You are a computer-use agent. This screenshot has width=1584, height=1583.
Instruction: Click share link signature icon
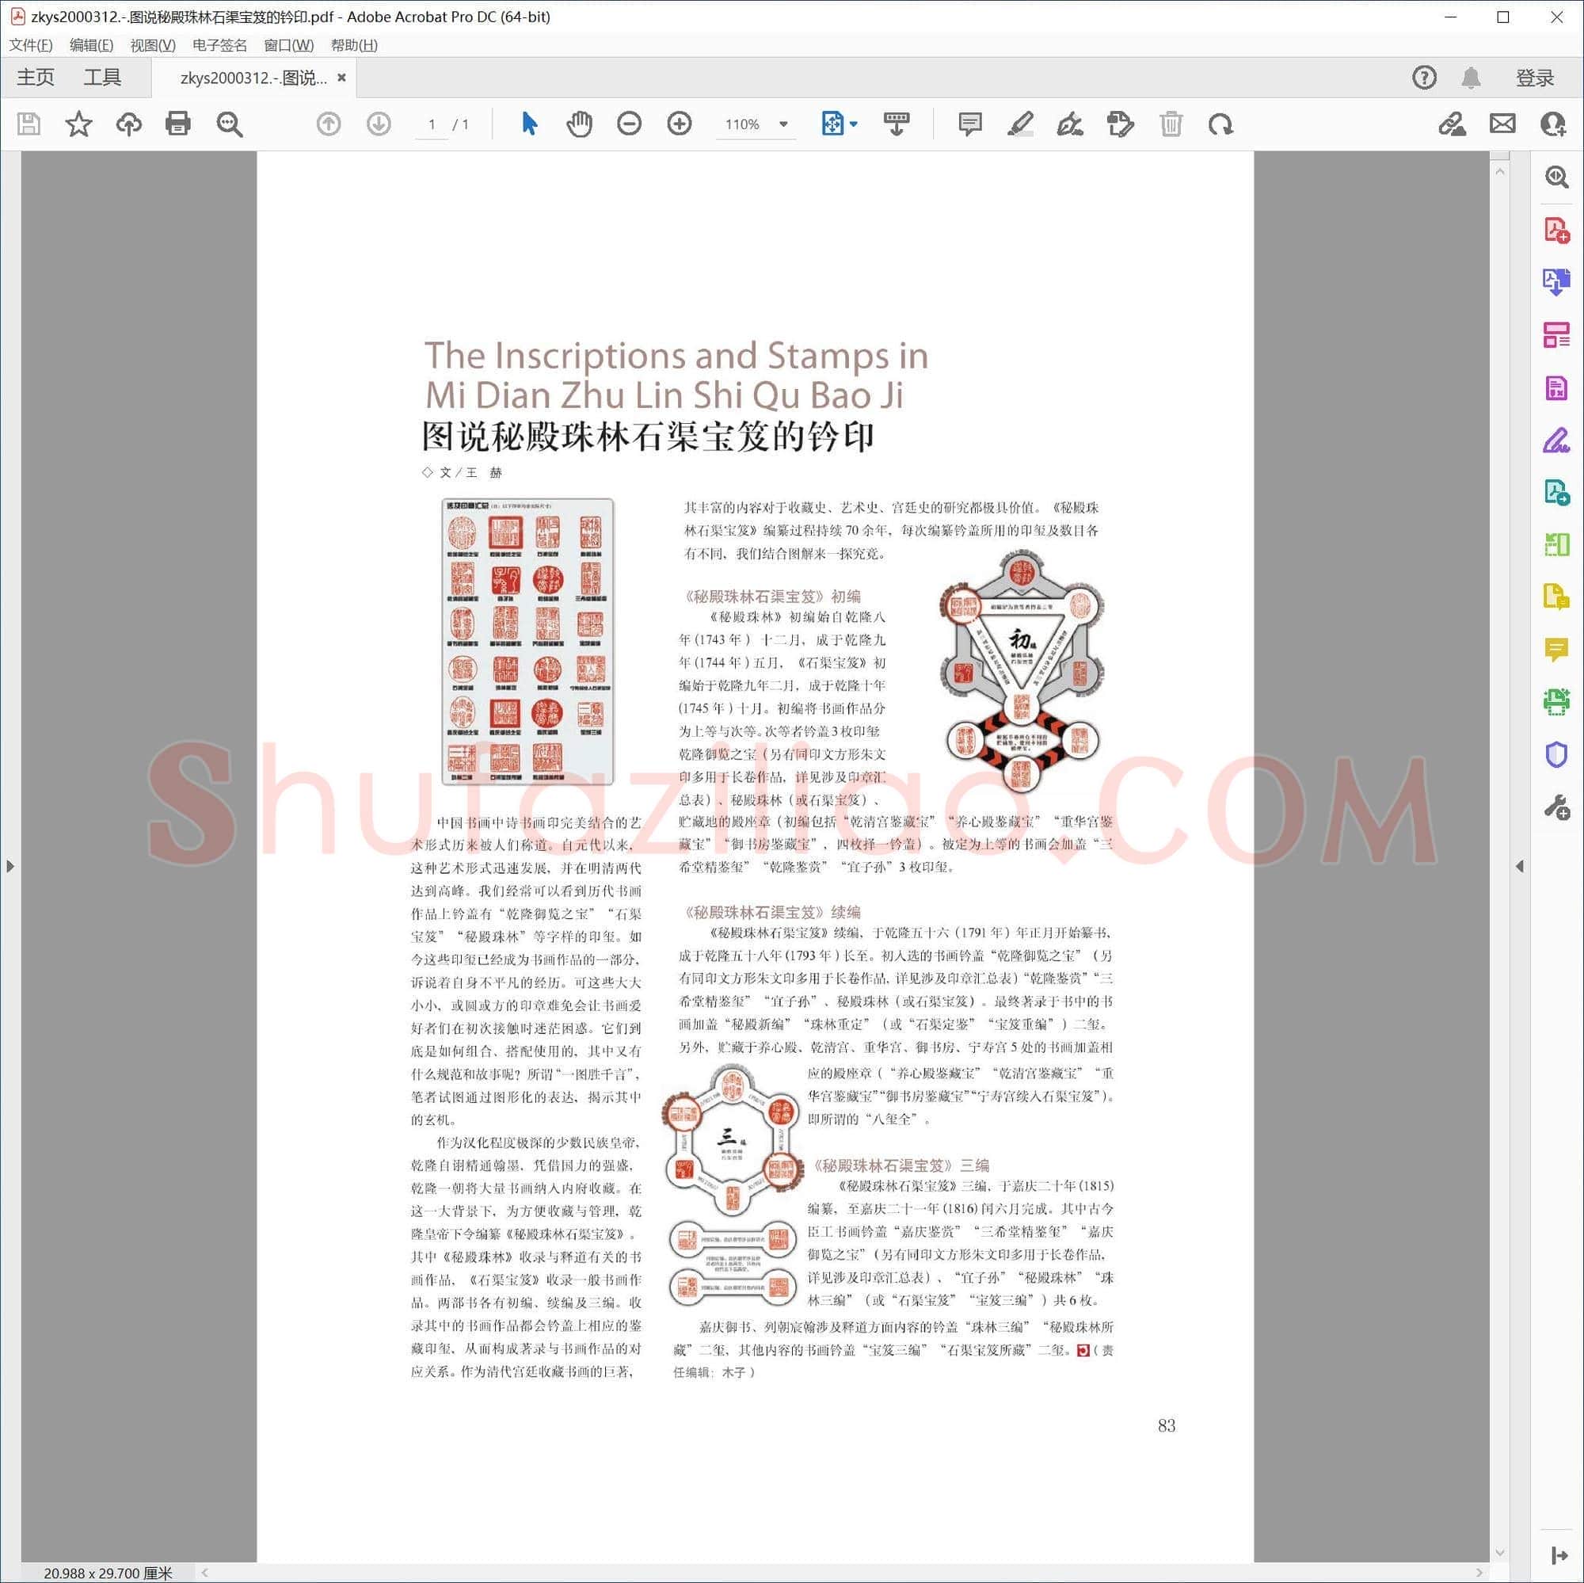coord(1453,124)
